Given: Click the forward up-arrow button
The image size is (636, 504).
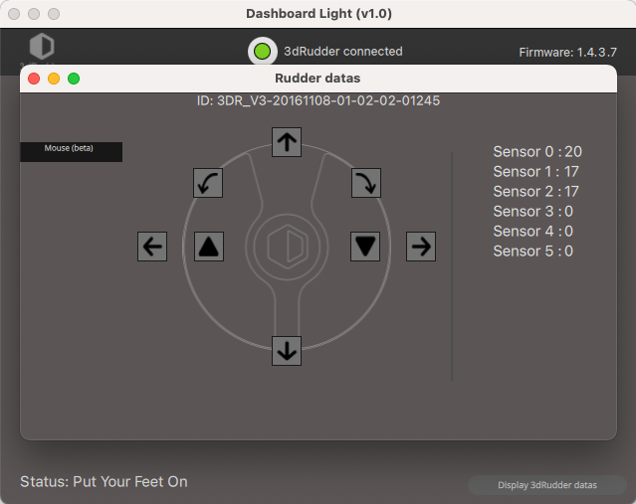Looking at the screenshot, I should click(287, 142).
